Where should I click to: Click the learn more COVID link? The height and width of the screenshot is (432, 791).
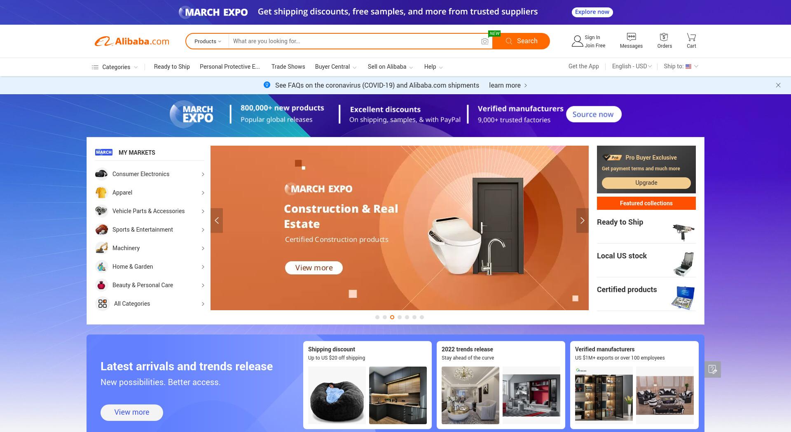[508, 85]
